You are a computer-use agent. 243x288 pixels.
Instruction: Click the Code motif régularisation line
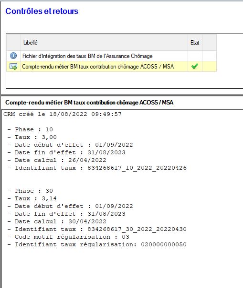(x=68, y=237)
